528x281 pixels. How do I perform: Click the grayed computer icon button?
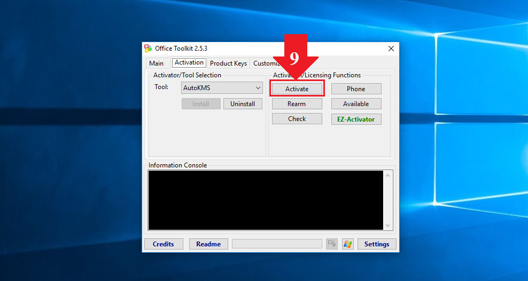tap(332, 244)
